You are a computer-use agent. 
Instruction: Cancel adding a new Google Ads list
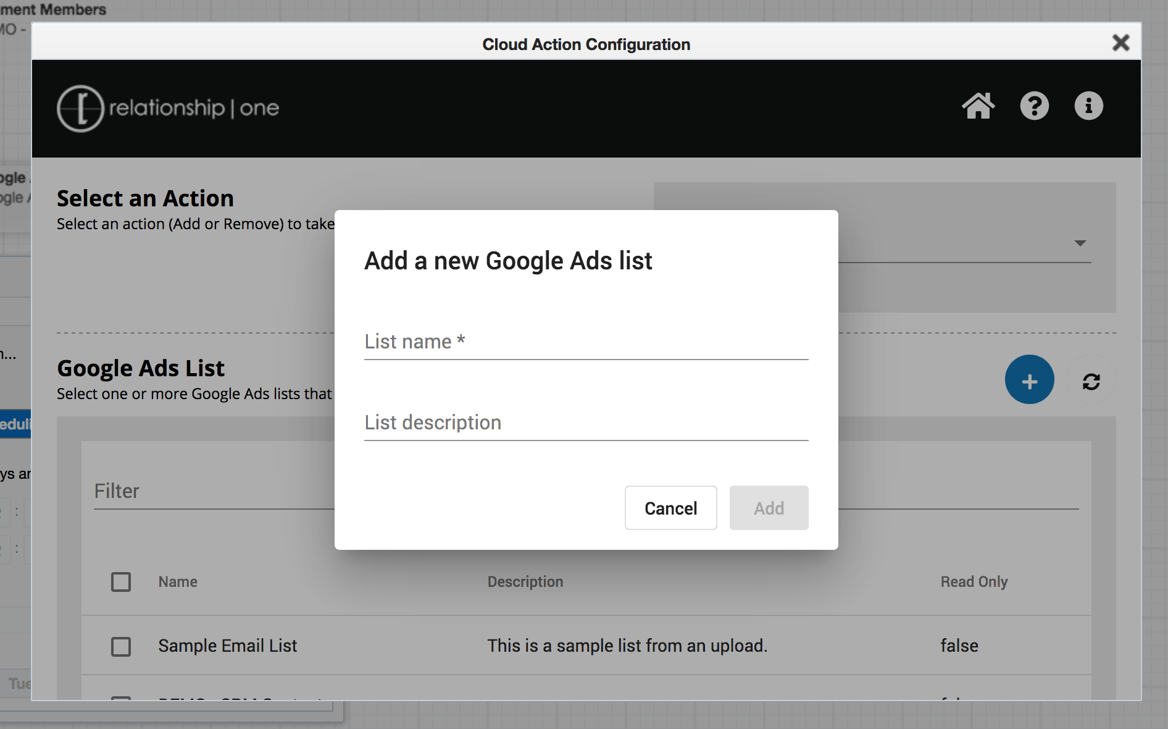(670, 508)
